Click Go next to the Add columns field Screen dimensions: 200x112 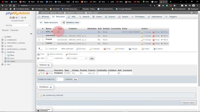click(x=92, y=58)
